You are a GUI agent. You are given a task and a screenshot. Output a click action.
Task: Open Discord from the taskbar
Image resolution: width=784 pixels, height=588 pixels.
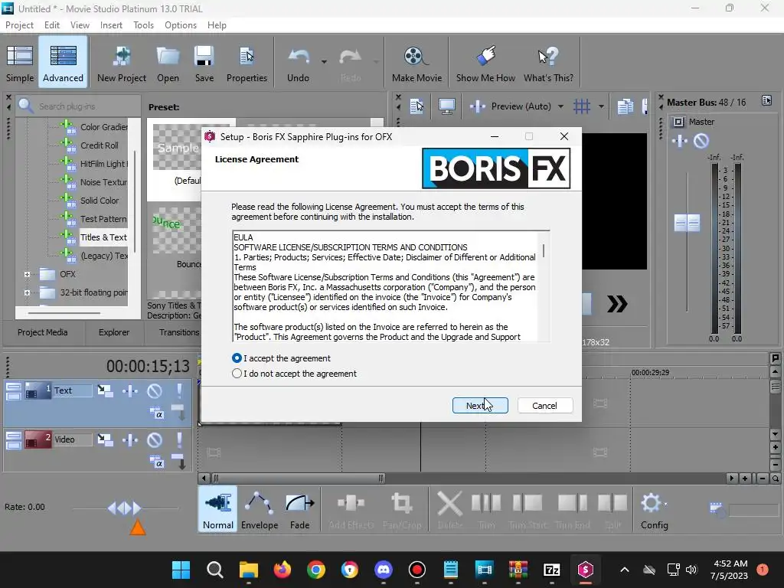pyautogui.click(x=384, y=569)
